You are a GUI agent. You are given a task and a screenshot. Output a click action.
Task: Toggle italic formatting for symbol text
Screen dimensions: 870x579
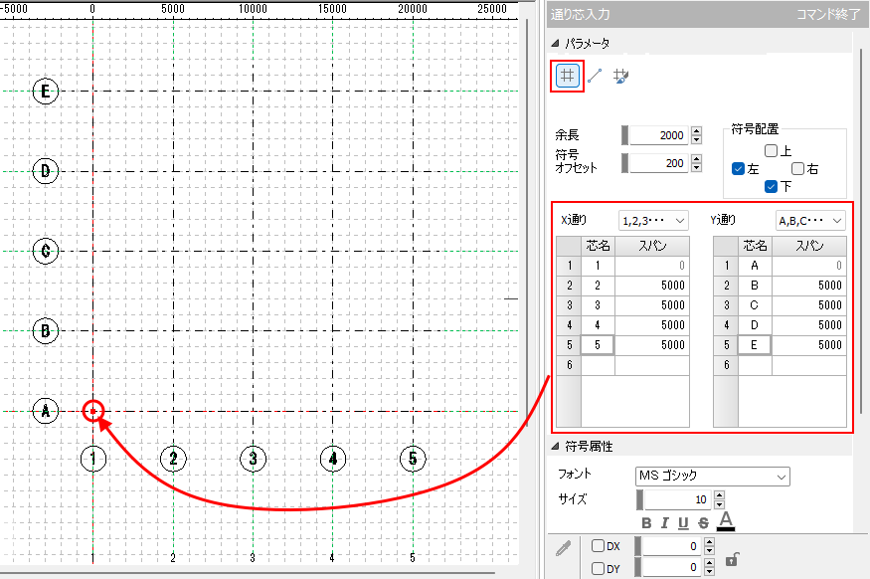[665, 523]
